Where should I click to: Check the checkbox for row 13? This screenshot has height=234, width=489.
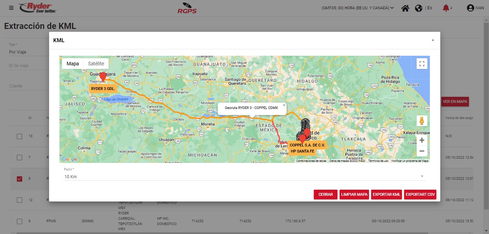(x=20, y=136)
